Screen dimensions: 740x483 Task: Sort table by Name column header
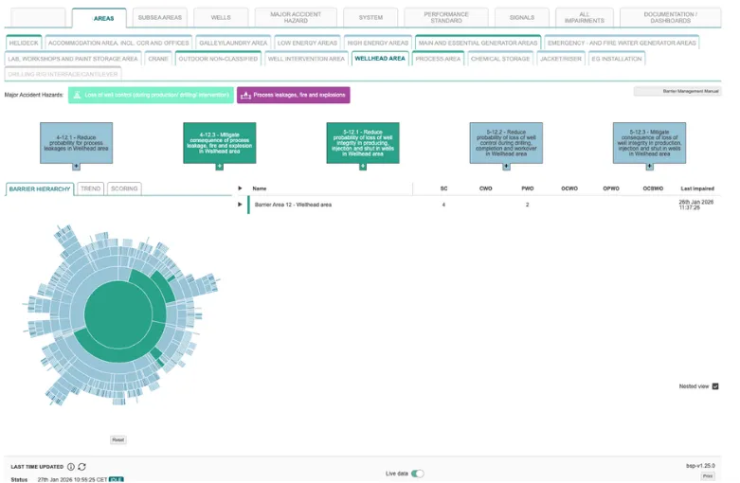[259, 188]
